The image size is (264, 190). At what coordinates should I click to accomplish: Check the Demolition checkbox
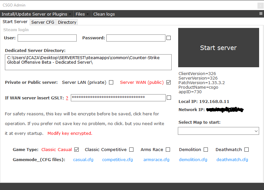click(x=206, y=149)
